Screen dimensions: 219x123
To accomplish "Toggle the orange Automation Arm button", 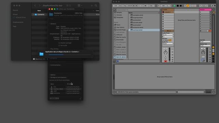I will [188, 6].
